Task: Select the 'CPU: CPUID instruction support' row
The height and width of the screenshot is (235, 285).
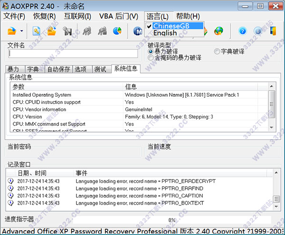Action: [x=139, y=102]
